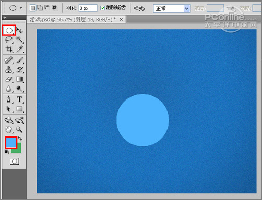Select the Path Selection tool
This screenshot has width=262, height=200.
[9, 109]
